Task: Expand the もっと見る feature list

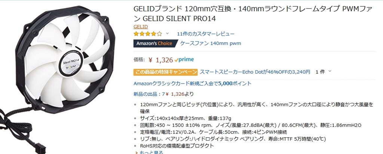Action: [x=151, y=152]
